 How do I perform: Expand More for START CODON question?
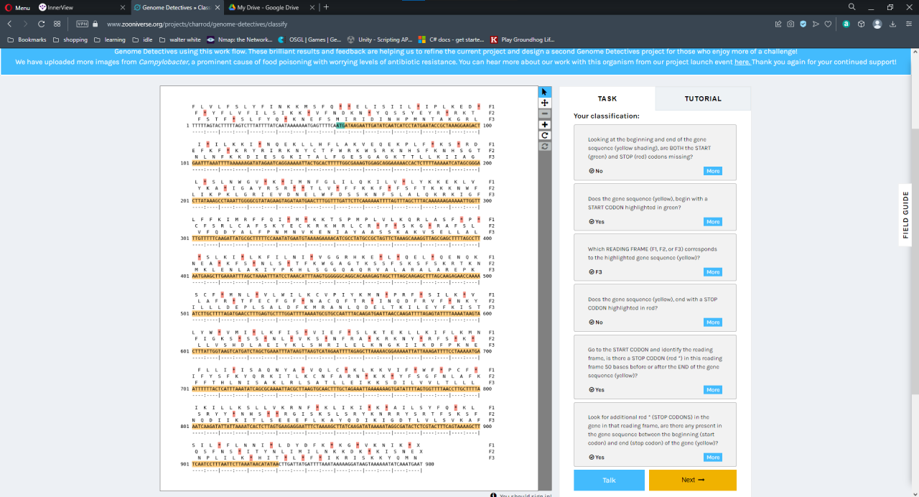[712, 221]
